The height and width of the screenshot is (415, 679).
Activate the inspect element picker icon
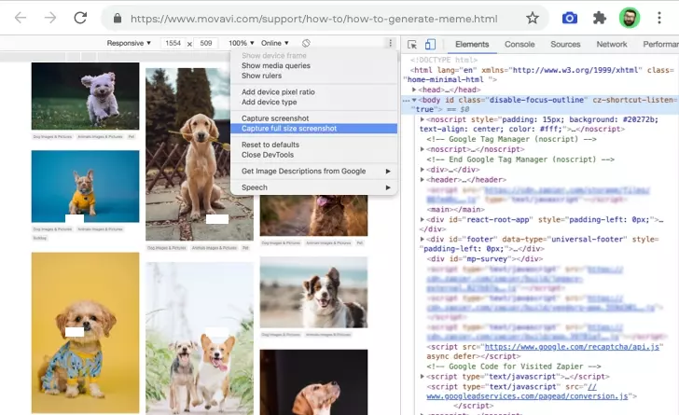pos(412,44)
